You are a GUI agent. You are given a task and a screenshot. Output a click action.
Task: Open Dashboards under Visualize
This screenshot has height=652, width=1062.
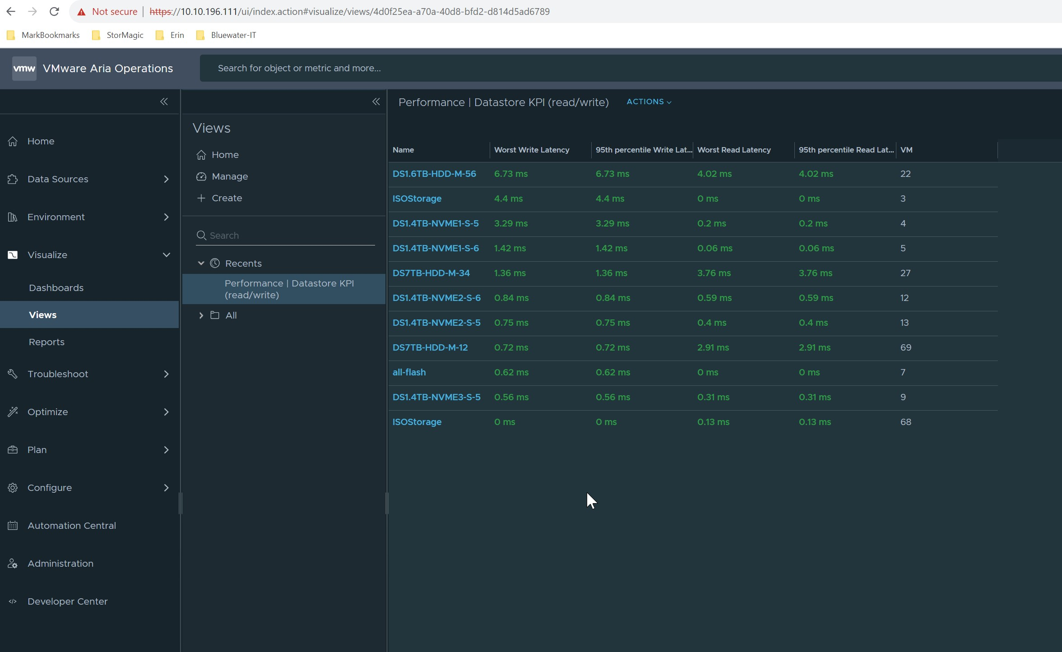pos(56,288)
